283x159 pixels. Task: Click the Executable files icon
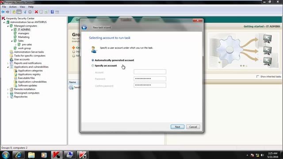pyautogui.click(x=15, y=78)
